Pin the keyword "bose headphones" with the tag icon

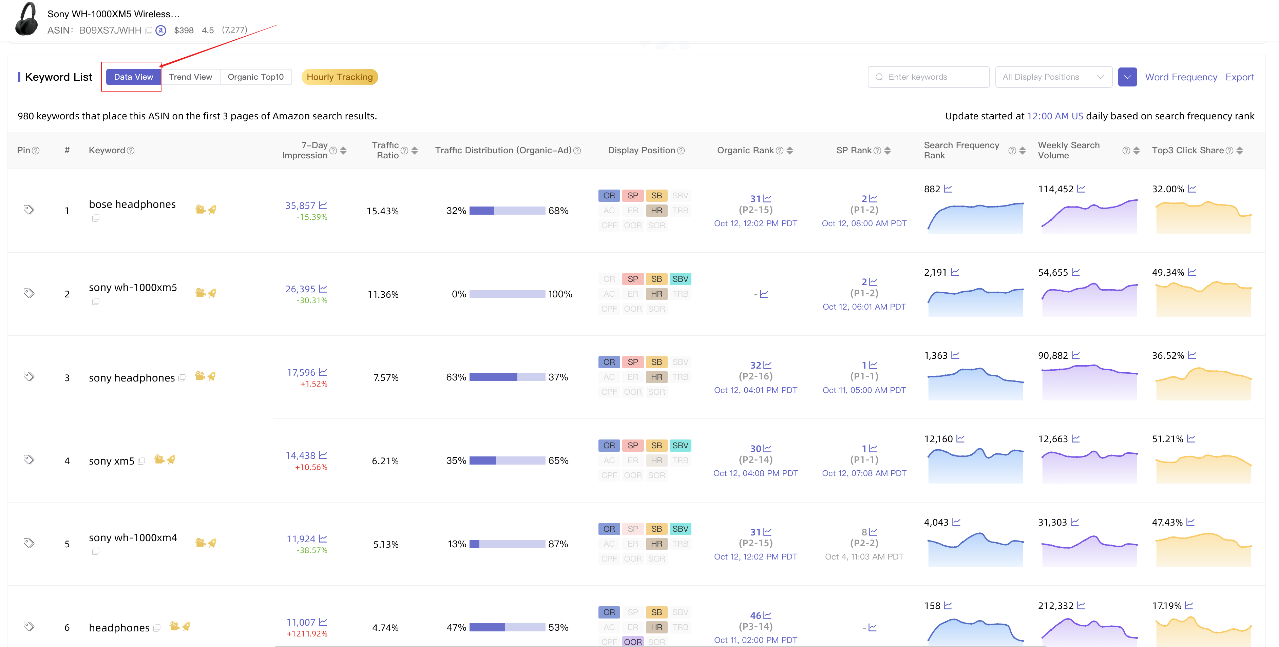click(x=29, y=209)
